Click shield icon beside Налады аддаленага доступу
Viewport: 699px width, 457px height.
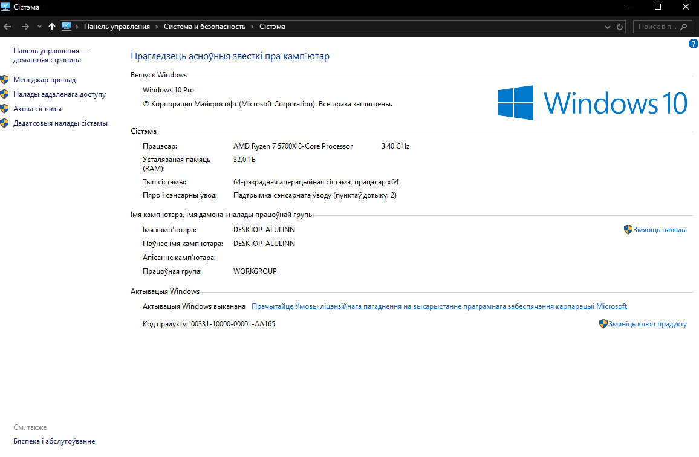[x=4, y=94]
